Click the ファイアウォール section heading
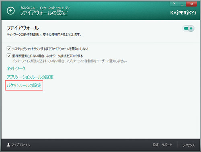This screenshot has width=201, height=152. [x=23, y=28]
